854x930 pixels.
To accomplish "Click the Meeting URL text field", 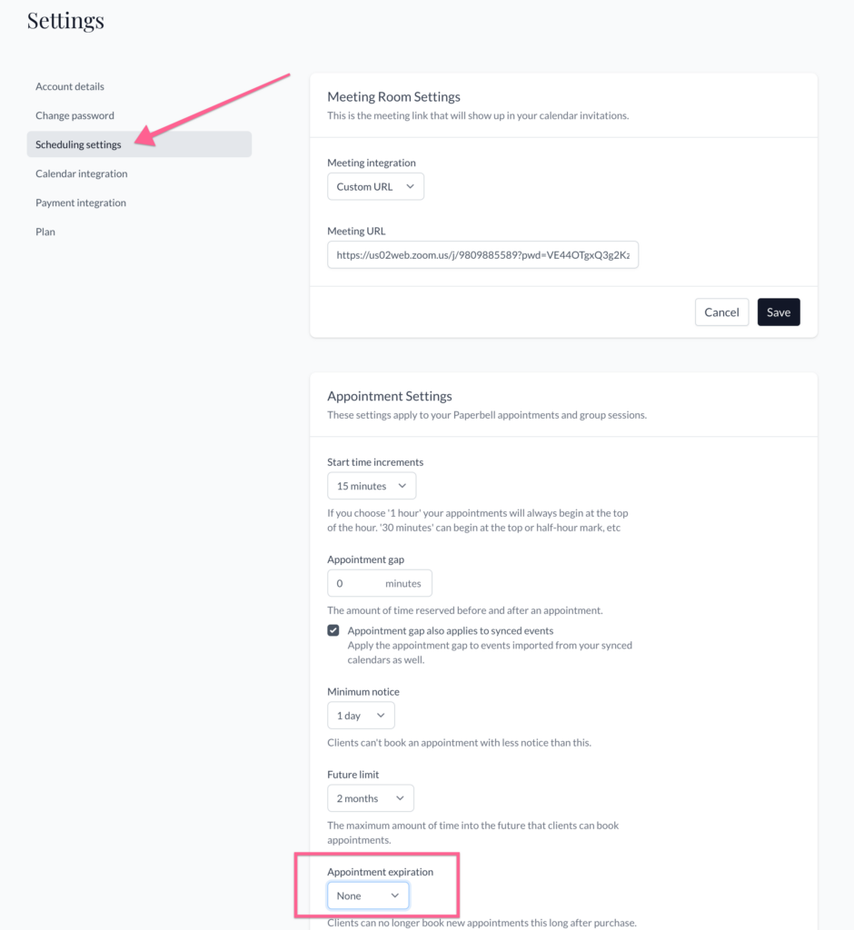I will 482,255.
